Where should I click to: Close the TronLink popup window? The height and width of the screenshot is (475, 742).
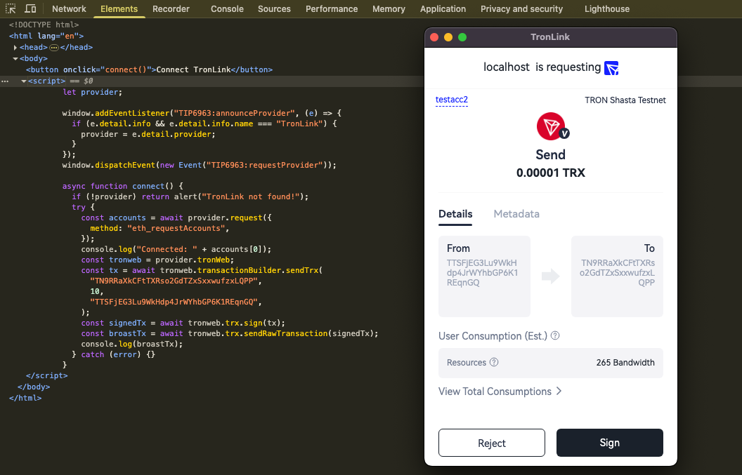434,37
